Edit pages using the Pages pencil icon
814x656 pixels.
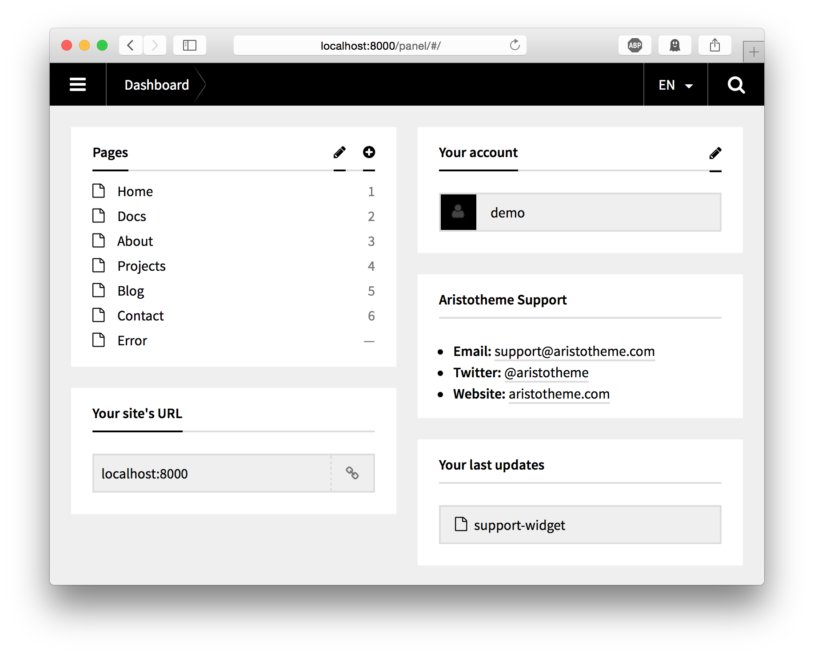point(339,153)
